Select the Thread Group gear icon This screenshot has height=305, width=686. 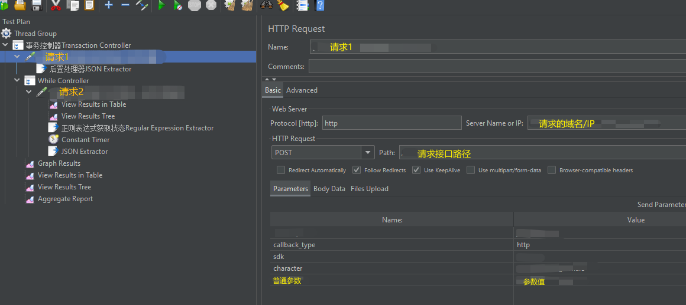click(x=6, y=34)
